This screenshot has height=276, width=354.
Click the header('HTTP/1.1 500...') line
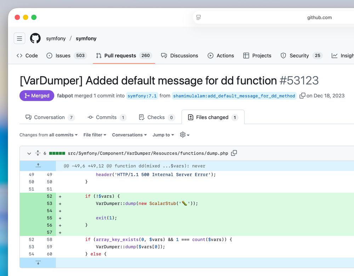click(156, 175)
